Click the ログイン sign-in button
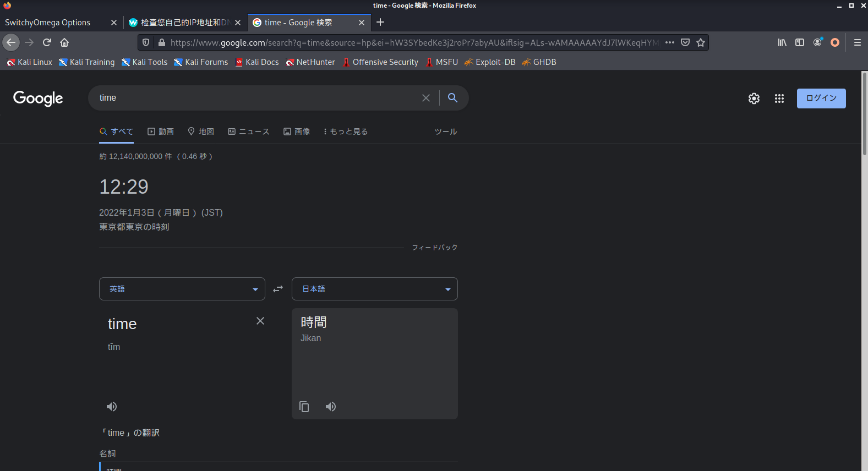Image resolution: width=868 pixels, height=471 pixels. point(821,98)
